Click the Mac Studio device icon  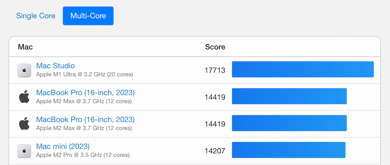pyautogui.click(x=24, y=70)
